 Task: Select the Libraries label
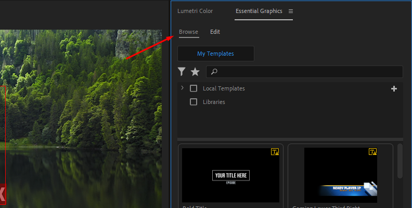click(x=214, y=102)
